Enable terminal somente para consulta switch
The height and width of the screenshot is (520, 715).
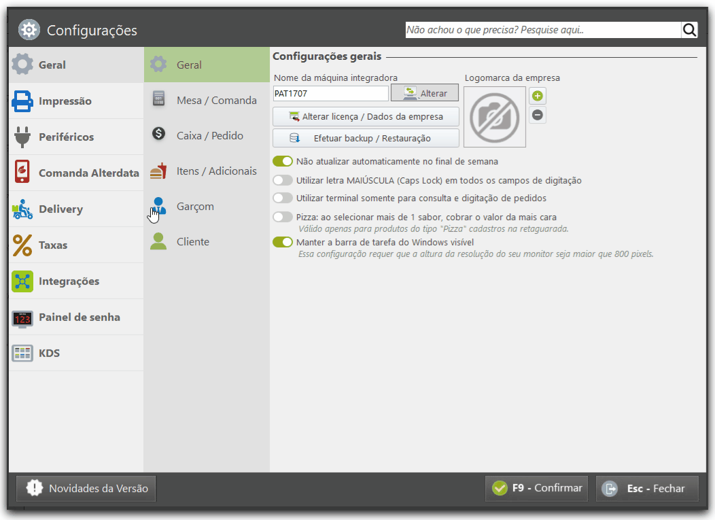click(x=283, y=198)
